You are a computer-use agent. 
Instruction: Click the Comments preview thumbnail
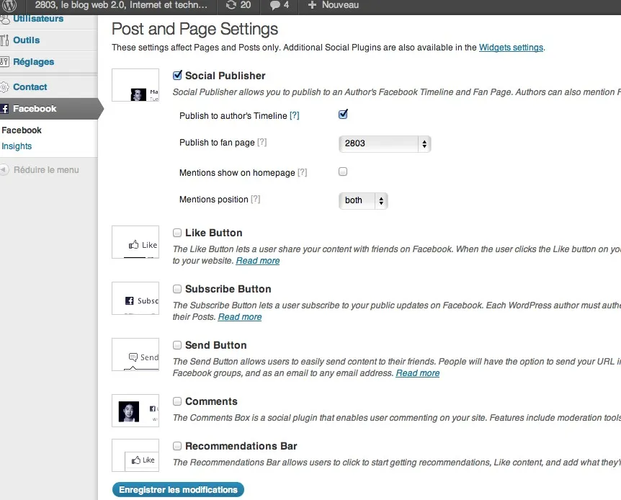(x=135, y=411)
